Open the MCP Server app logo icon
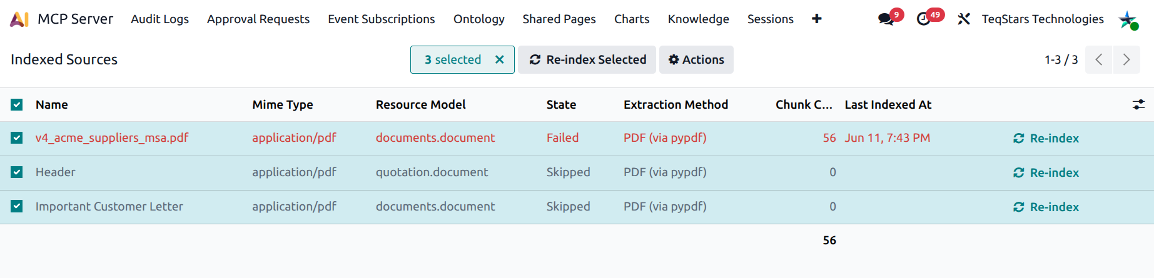The height and width of the screenshot is (278, 1154). (x=19, y=19)
